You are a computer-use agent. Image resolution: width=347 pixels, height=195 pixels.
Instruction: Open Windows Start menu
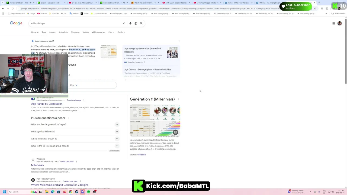click(4, 192)
